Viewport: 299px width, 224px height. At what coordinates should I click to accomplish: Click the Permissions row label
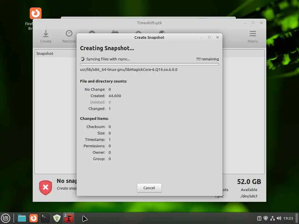tap(94, 146)
